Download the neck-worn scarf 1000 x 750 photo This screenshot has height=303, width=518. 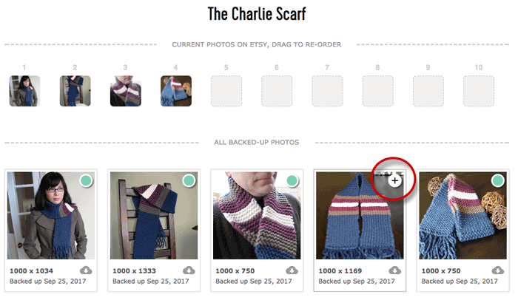tap(292, 270)
